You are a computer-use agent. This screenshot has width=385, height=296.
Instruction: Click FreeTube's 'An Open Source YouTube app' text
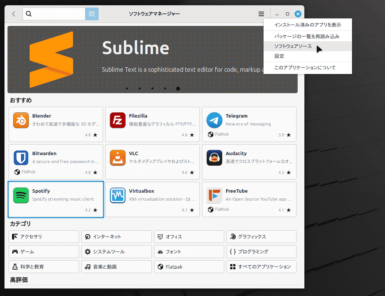pyautogui.click(x=259, y=199)
